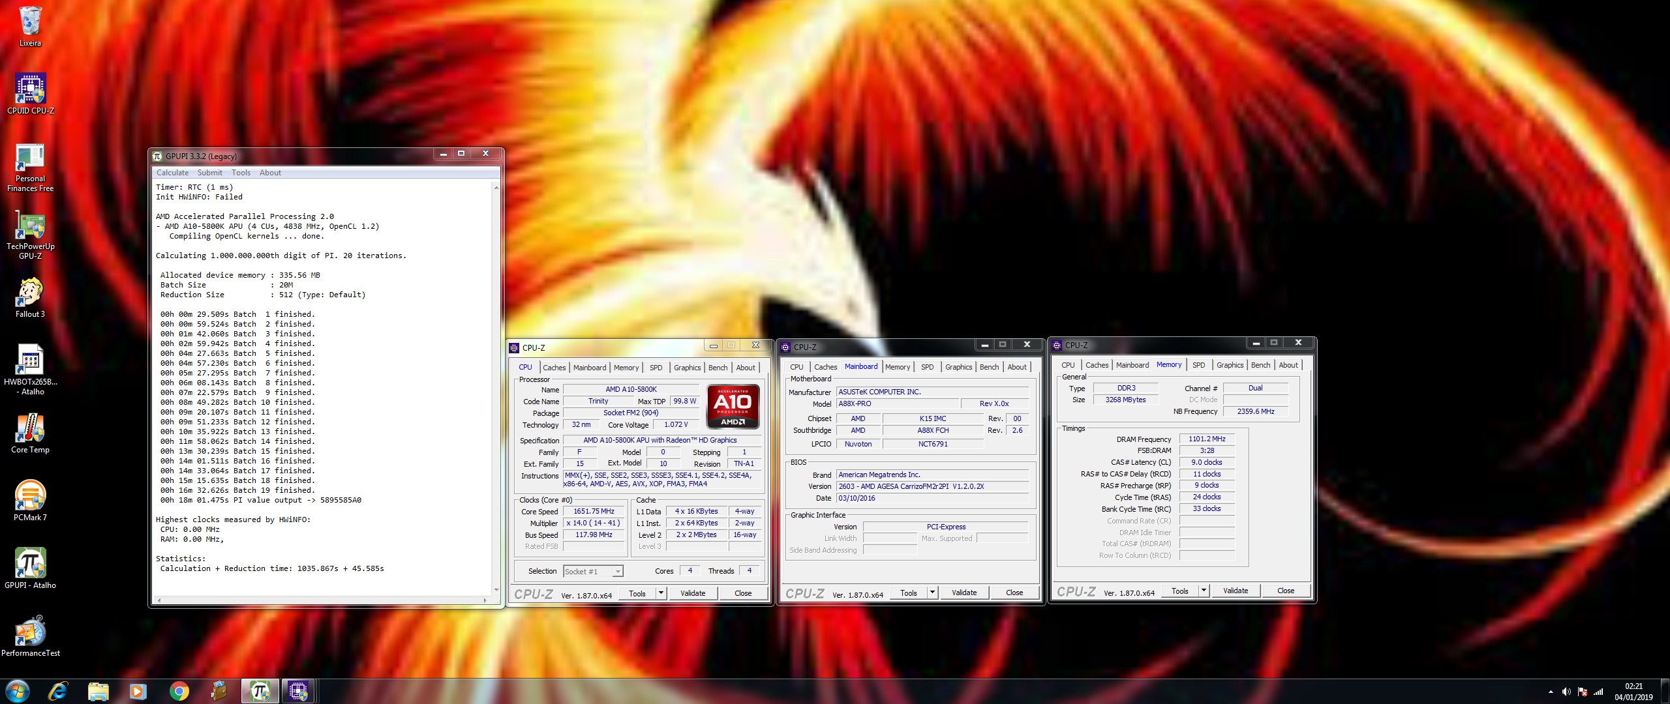Click the volume speaker tray icon
This screenshot has width=1670, height=704.
click(1566, 692)
